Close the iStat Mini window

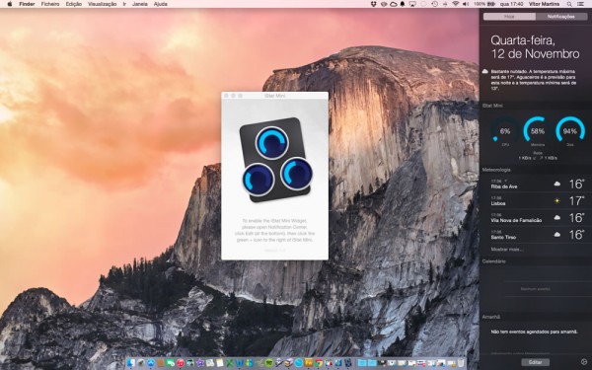click(x=227, y=96)
